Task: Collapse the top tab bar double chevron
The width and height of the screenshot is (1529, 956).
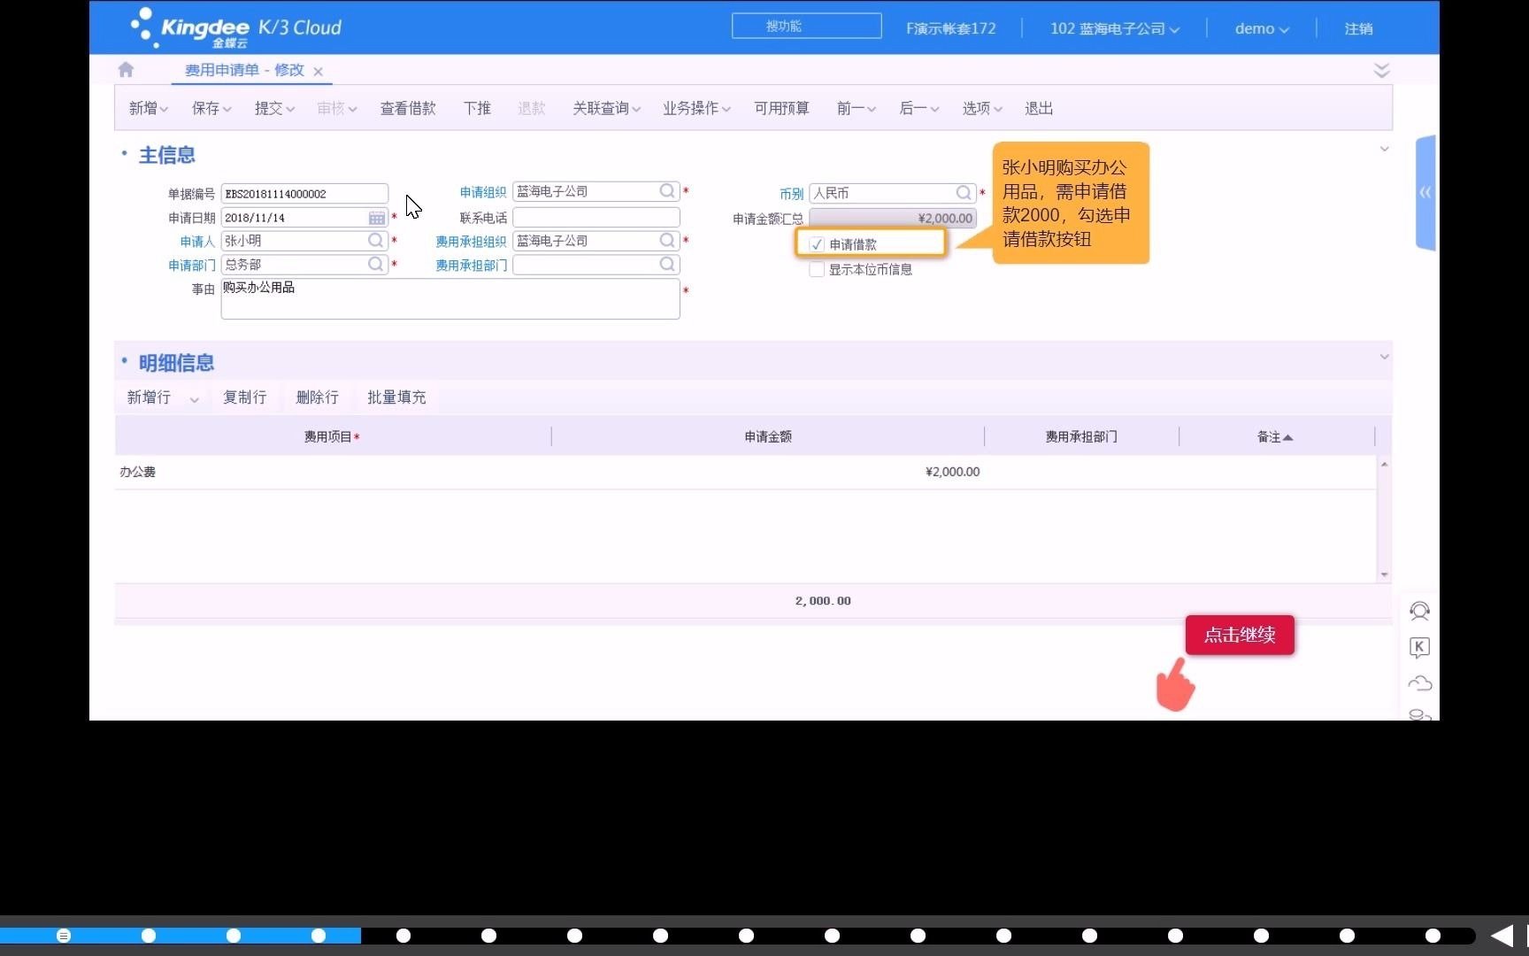Action: pos(1381,70)
